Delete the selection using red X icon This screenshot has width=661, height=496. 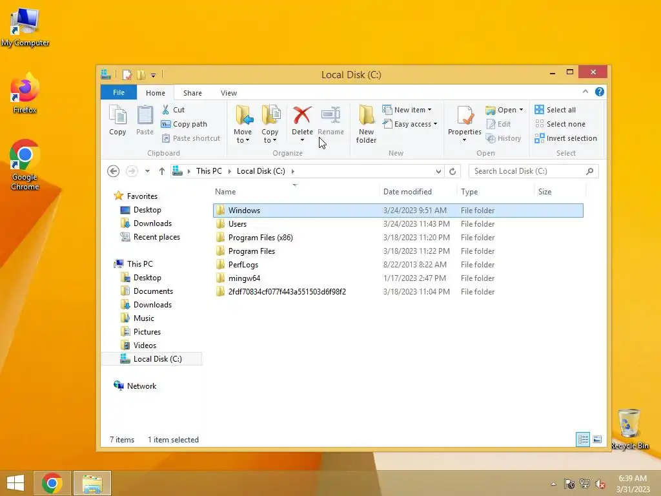click(x=302, y=115)
